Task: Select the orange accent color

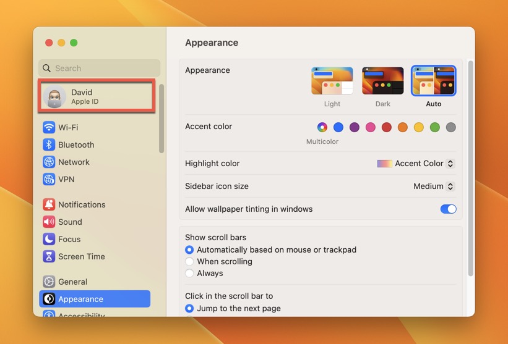Action: click(x=402, y=127)
